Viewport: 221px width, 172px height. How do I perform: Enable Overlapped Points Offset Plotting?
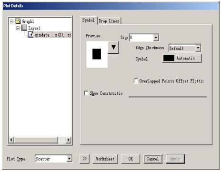coord(136,81)
